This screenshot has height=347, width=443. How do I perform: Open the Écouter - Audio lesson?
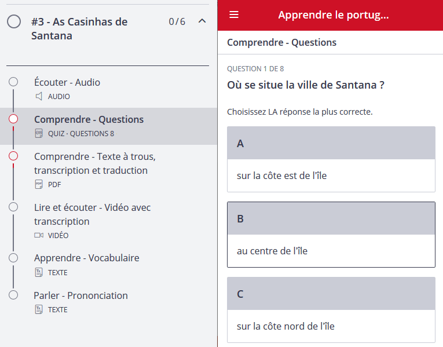(67, 82)
